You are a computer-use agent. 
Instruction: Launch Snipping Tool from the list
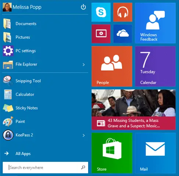pos(45,81)
